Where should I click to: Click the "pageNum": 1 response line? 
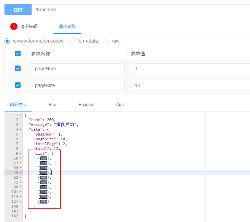(48, 134)
